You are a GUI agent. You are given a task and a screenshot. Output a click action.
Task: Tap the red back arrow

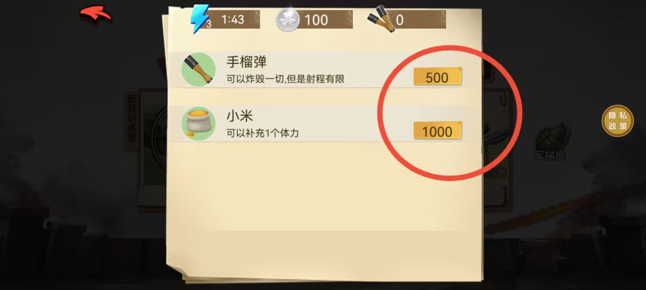point(96,15)
